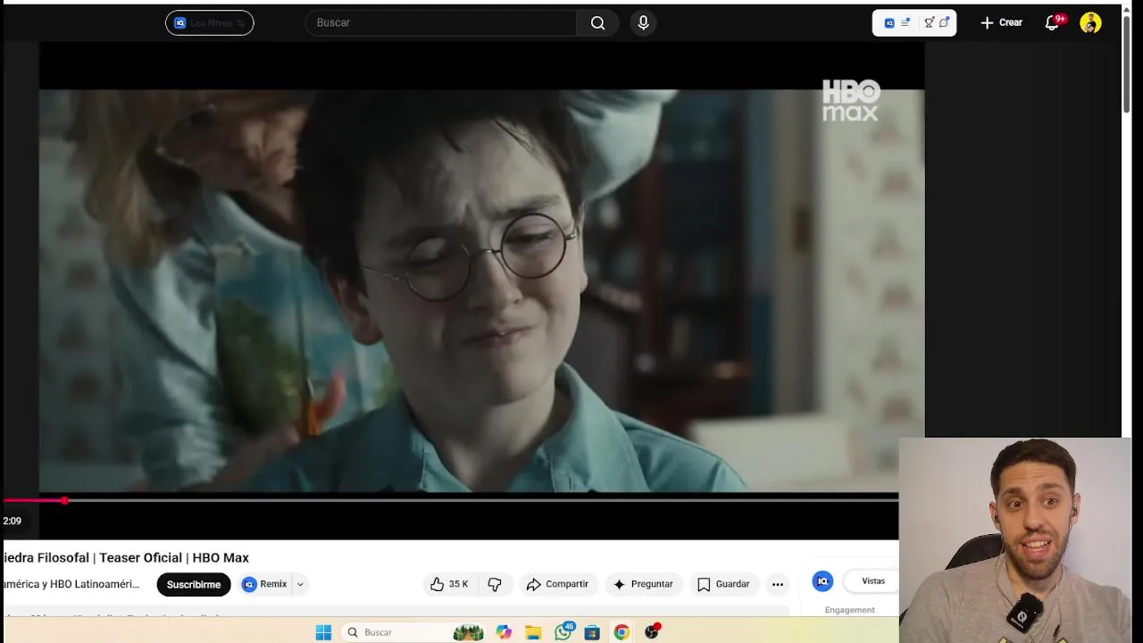Image resolution: width=1143 pixels, height=643 pixels.
Task: Click the Preguntar AI button
Action: tap(643, 584)
